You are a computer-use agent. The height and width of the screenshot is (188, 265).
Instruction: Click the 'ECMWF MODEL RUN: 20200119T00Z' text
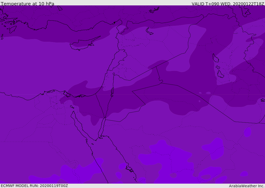[x=34, y=186]
